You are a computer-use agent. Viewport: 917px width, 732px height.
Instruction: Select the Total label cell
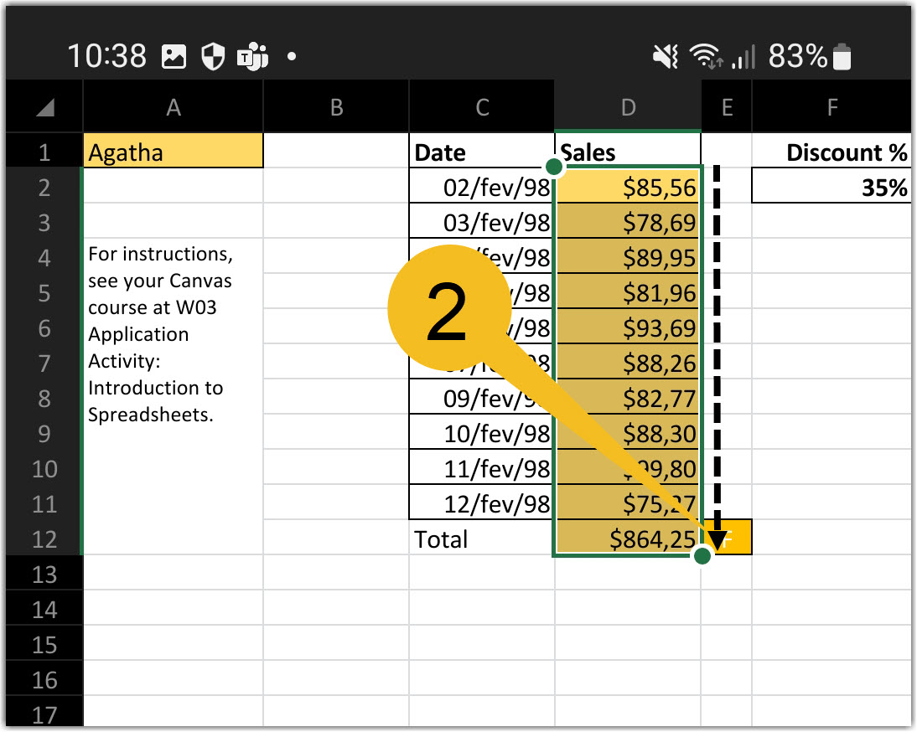click(x=482, y=538)
